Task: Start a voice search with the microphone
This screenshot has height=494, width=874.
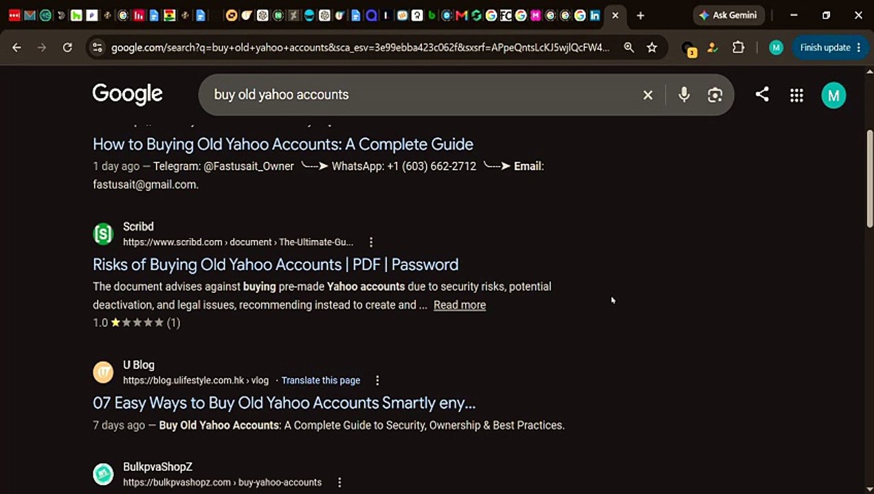Action: pos(684,95)
